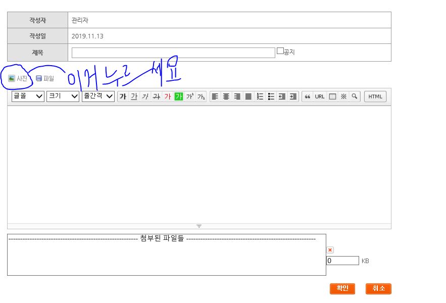Switch to HTML editing mode
This screenshot has height=303, width=446.
click(375, 96)
